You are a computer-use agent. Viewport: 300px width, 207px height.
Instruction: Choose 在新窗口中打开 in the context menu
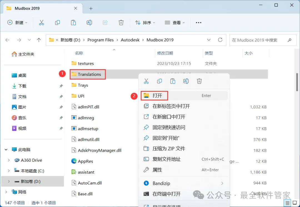184,117
